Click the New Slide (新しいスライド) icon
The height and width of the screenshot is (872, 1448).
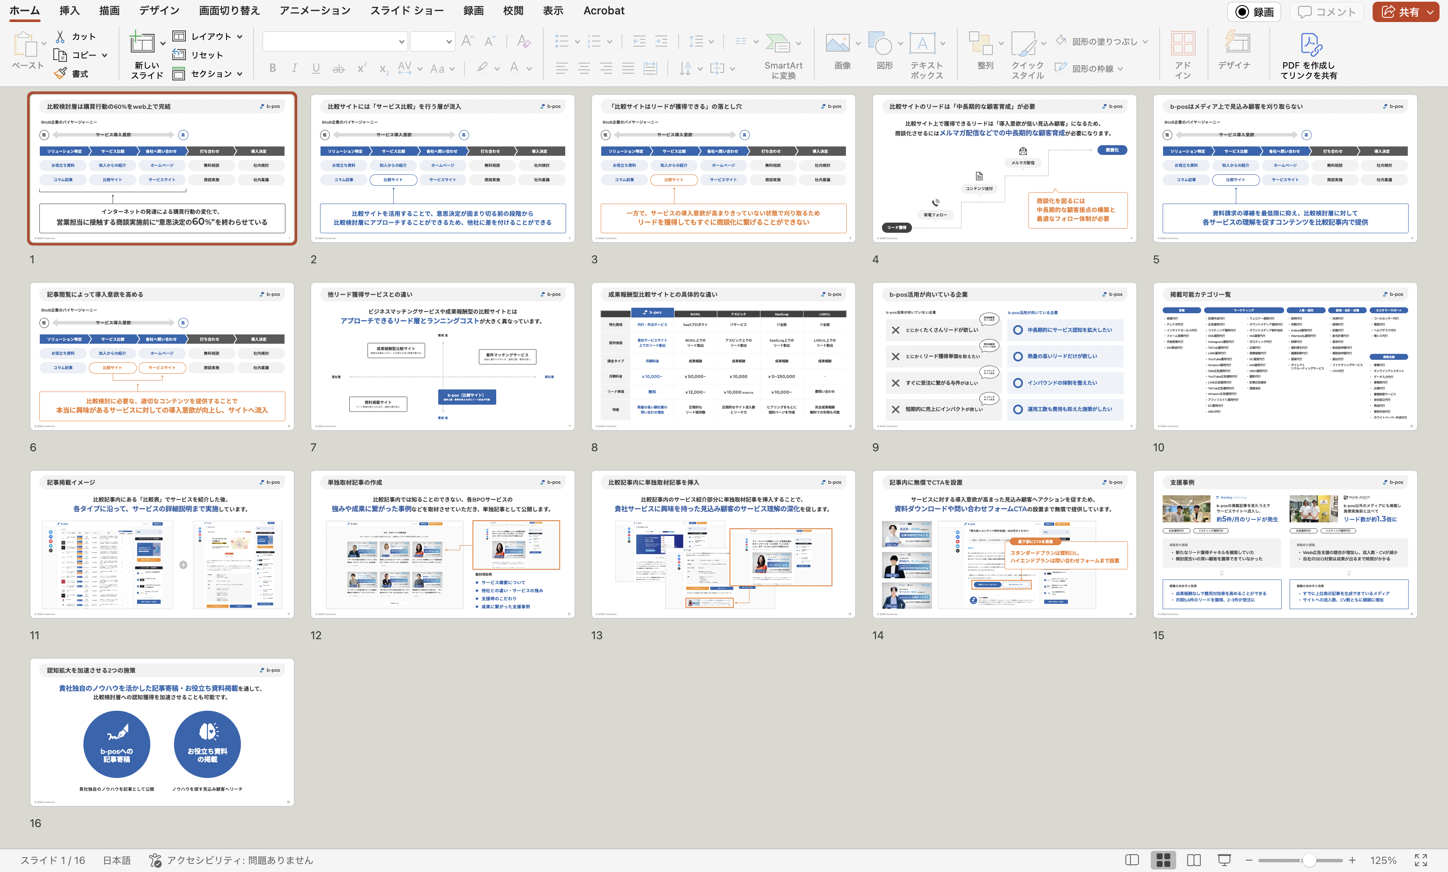(x=142, y=43)
